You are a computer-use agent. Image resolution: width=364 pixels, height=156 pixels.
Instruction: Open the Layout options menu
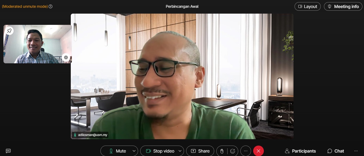click(308, 6)
